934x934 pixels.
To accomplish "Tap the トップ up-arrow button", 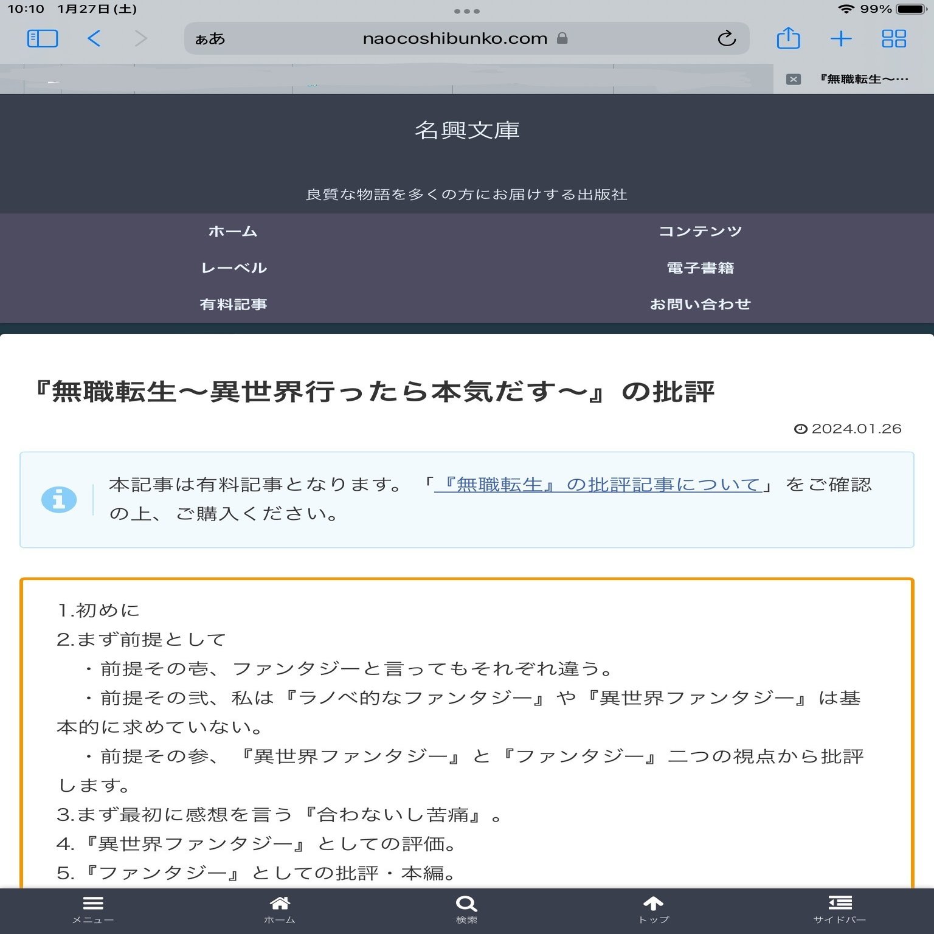I will (653, 910).
